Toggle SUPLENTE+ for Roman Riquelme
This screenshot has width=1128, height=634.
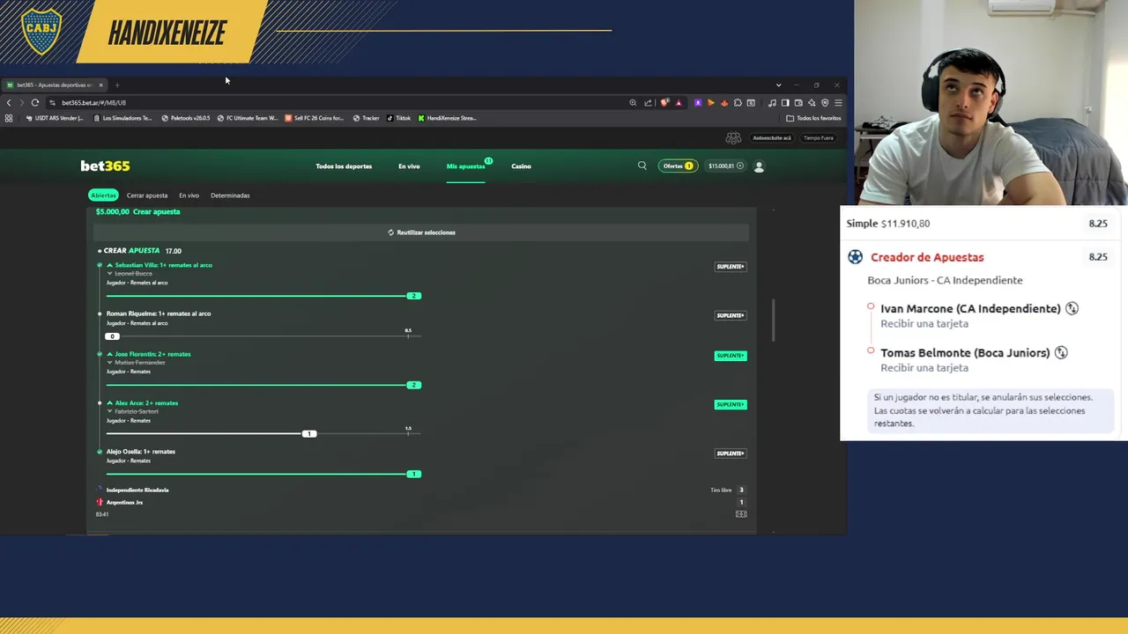(730, 315)
